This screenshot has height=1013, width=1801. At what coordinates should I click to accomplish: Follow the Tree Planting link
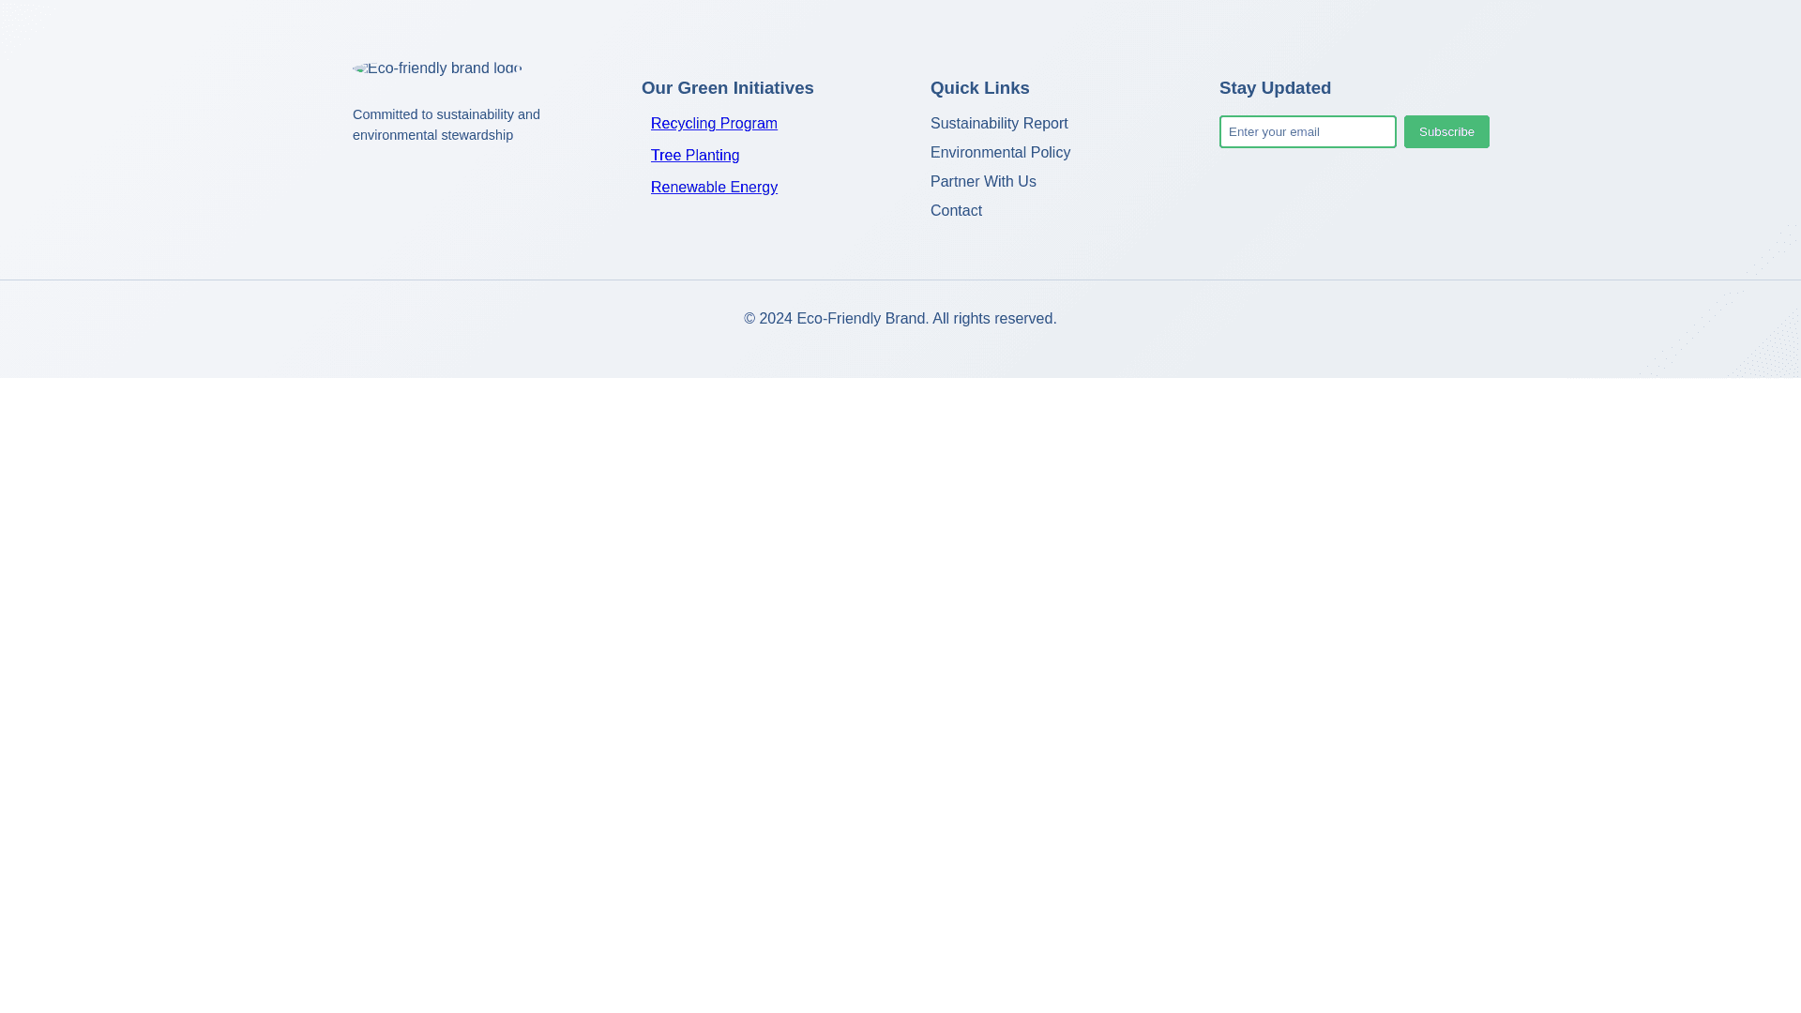694,156
